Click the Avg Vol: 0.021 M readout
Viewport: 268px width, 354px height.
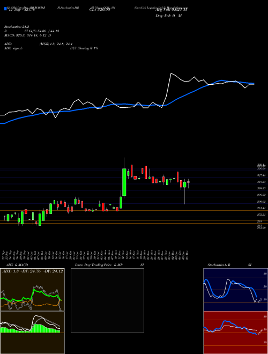pyautogui.click(x=172, y=10)
